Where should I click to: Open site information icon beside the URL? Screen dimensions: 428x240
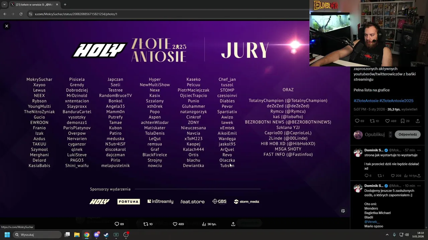pyautogui.click(x=30, y=14)
